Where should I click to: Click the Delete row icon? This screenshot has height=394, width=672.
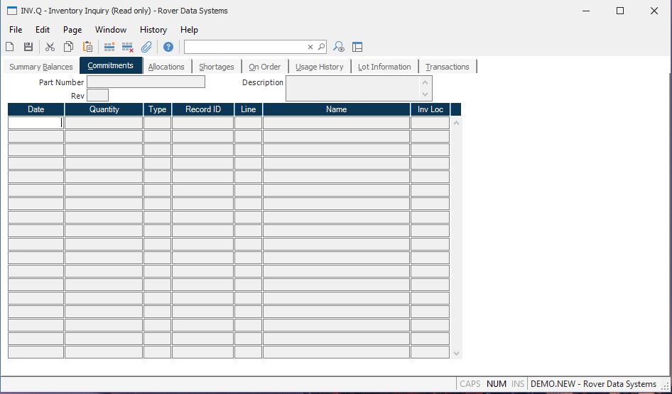tap(128, 47)
